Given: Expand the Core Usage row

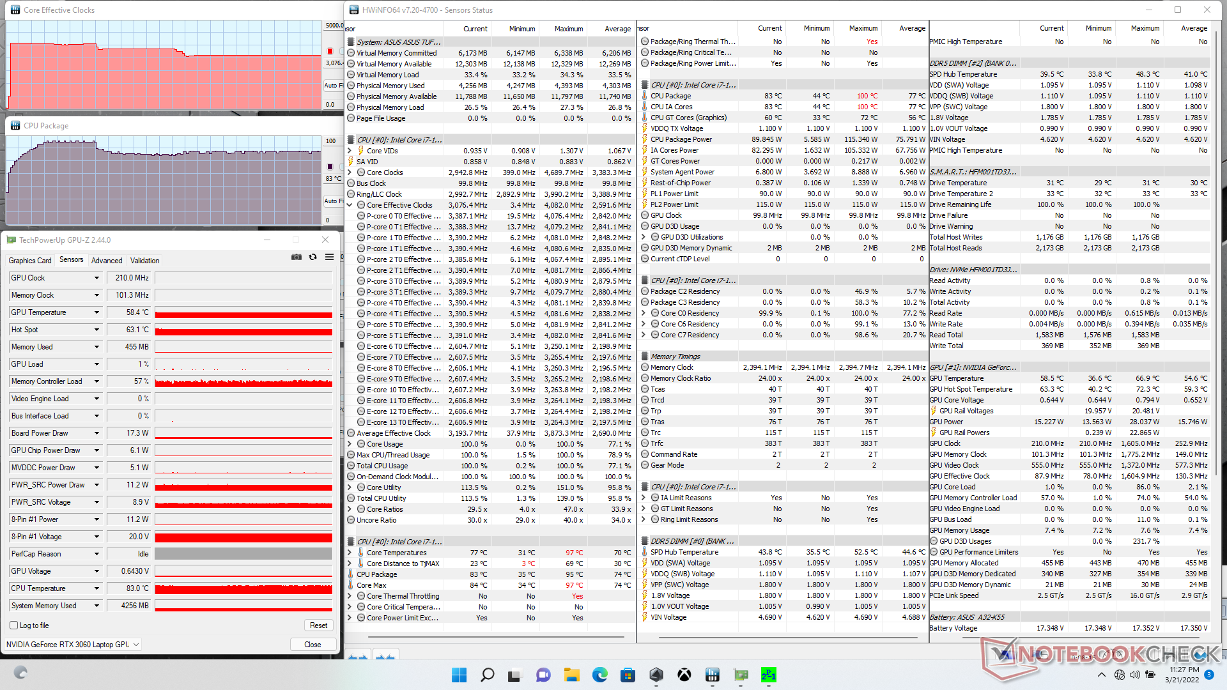Looking at the screenshot, I should [350, 444].
